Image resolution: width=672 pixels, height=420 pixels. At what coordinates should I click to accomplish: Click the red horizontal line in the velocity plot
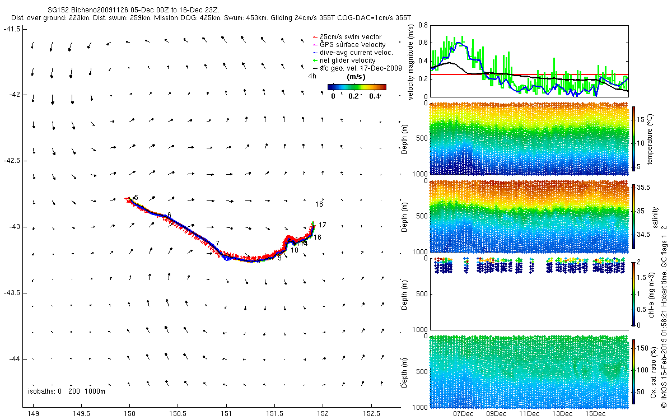(529, 74)
